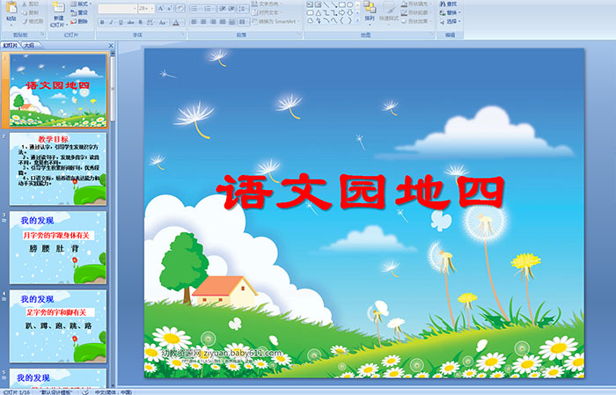
Task: Click the Decrease Font Size icon
Action: pyautogui.click(x=170, y=9)
